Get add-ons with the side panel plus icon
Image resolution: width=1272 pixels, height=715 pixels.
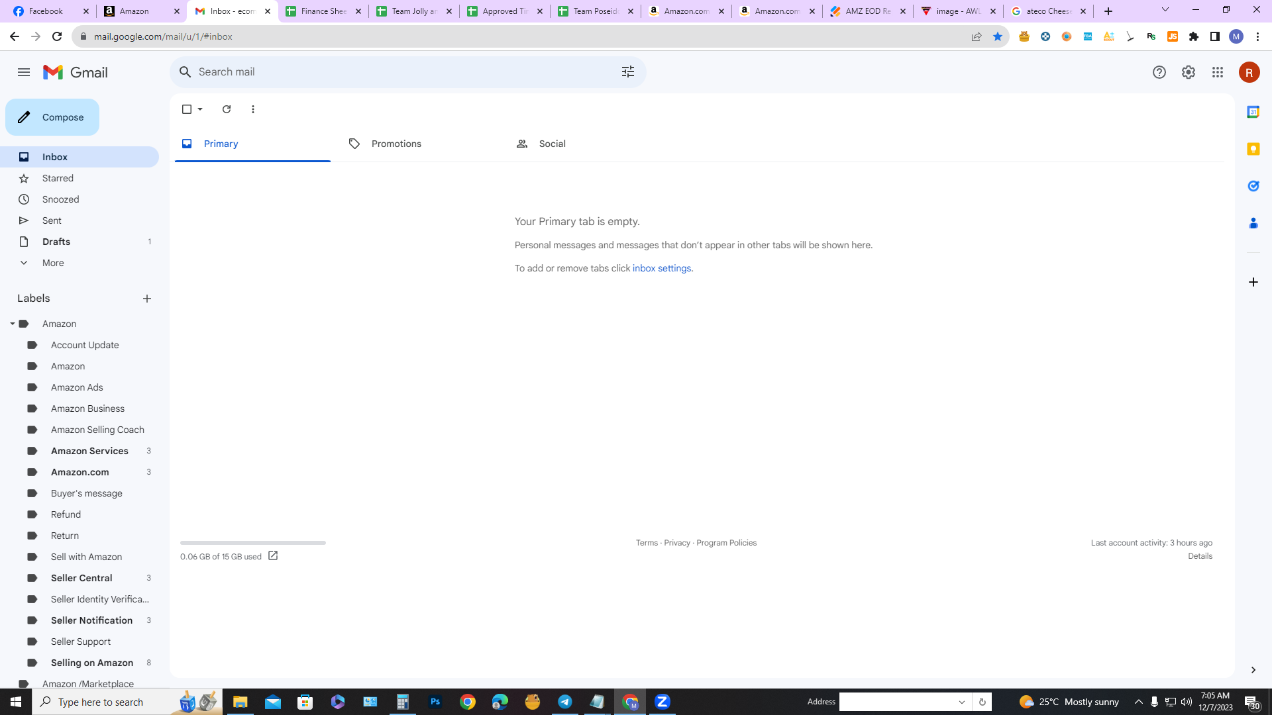pos(1253,282)
